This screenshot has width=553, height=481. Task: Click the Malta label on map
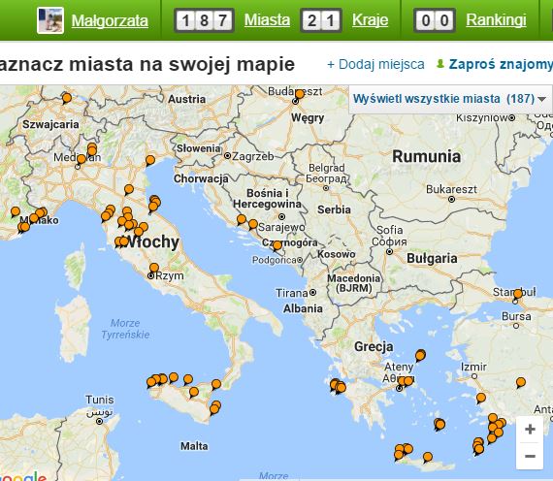tap(194, 446)
